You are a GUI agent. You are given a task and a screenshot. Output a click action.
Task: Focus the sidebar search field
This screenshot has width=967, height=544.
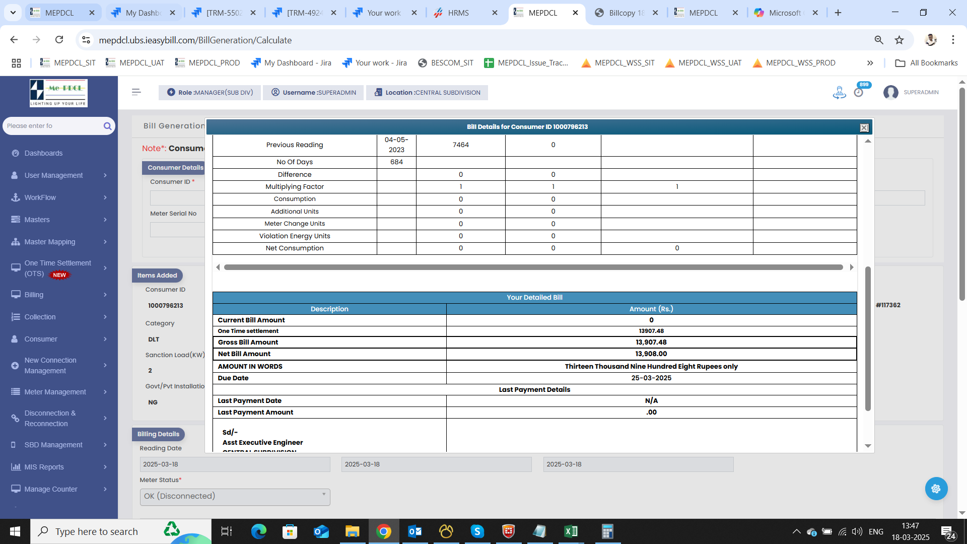(x=53, y=126)
